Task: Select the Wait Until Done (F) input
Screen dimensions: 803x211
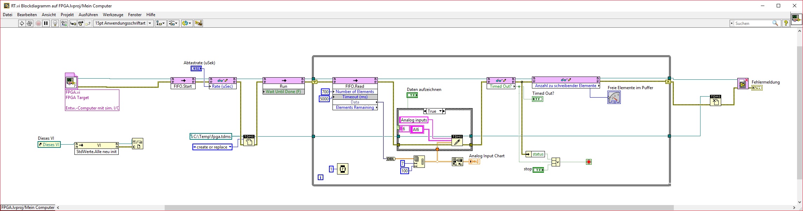Action: coord(284,92)
